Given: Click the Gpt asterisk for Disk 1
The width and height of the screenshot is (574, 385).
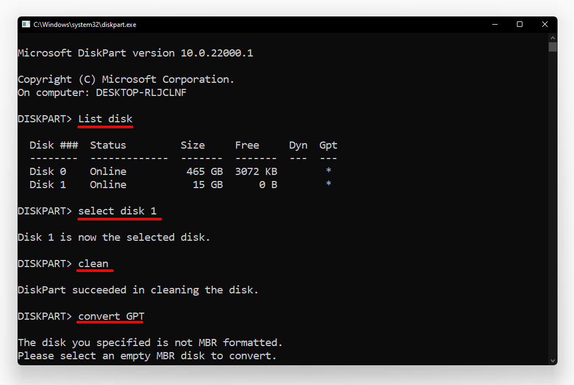Looking at the screenshot, I should pos(328,184).
